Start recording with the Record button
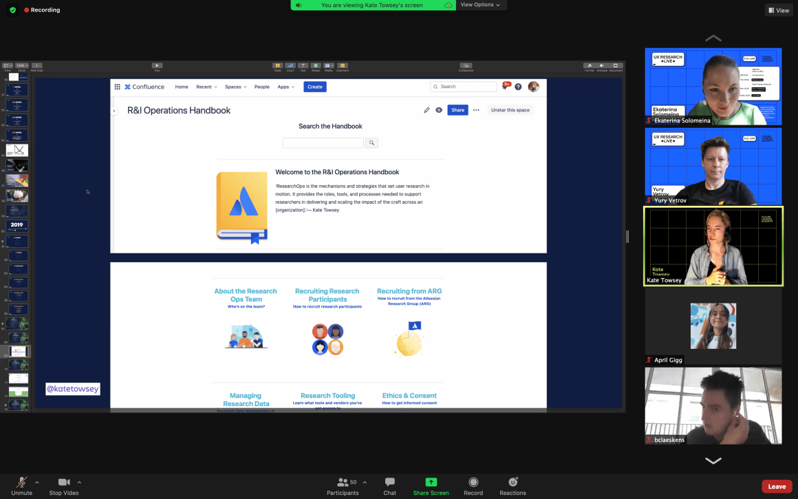Viewport: 798px width, 499px height. point(473,487)
